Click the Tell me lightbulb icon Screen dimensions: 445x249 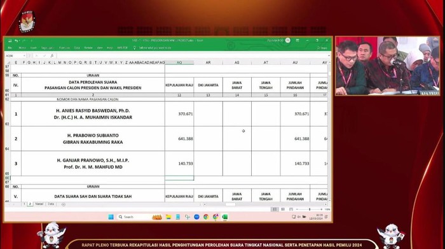coord(135,48)
